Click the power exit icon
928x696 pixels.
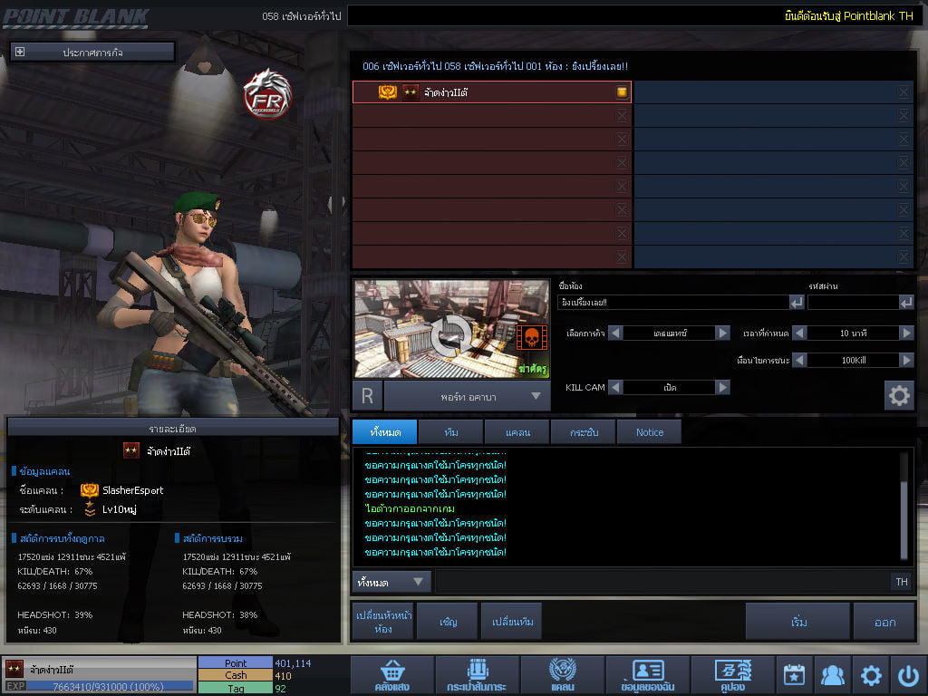point(909,675)
